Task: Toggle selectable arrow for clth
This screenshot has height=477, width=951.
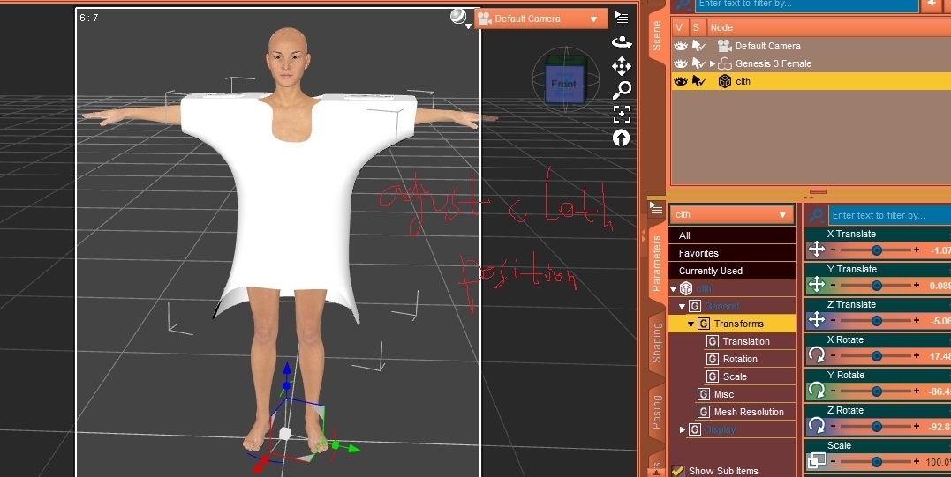Action: click(698, 81)
